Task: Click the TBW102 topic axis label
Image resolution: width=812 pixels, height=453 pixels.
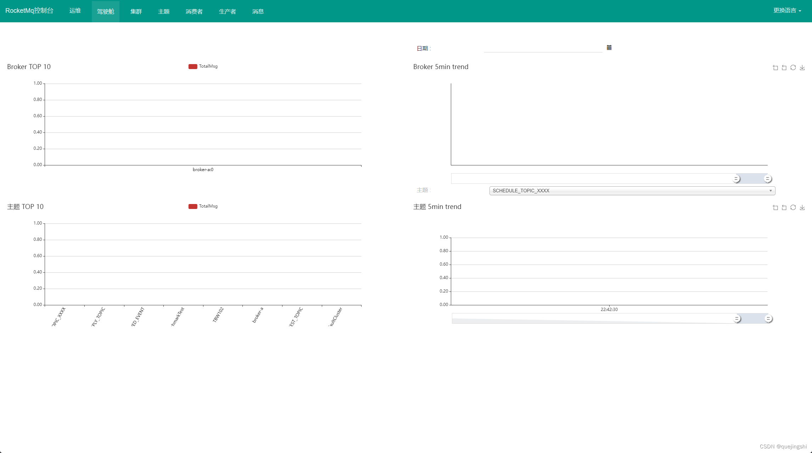Action: click(218, 315)
